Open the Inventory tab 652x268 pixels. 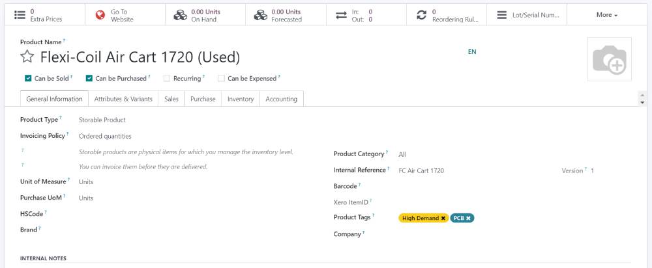pos(241,99)
